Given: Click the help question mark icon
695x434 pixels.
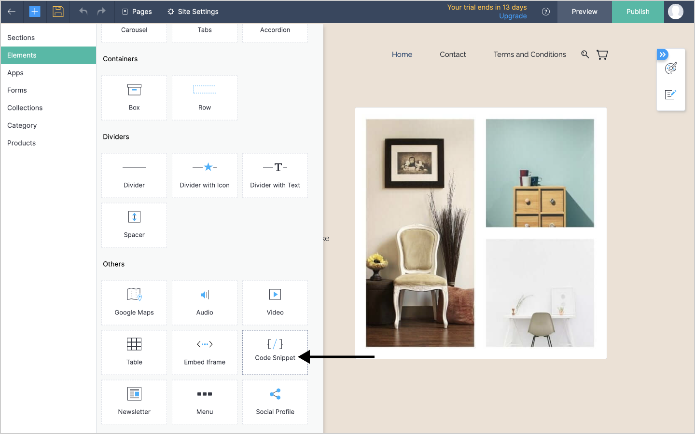Looking at the screenshot, I should pos(546,12).
